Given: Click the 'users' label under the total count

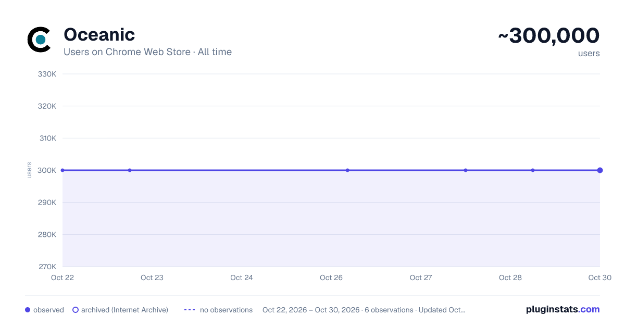Looking at the screenshot, I should tap(589, 53).
